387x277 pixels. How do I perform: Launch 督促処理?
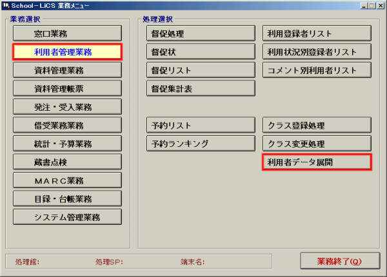point(201,33)
